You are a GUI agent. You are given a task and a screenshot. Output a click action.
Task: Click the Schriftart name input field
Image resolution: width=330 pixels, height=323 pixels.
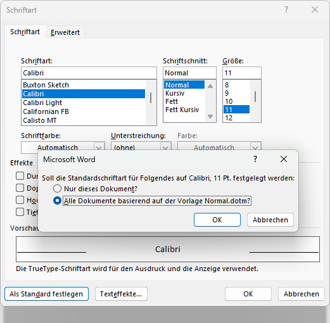[89, 73]
